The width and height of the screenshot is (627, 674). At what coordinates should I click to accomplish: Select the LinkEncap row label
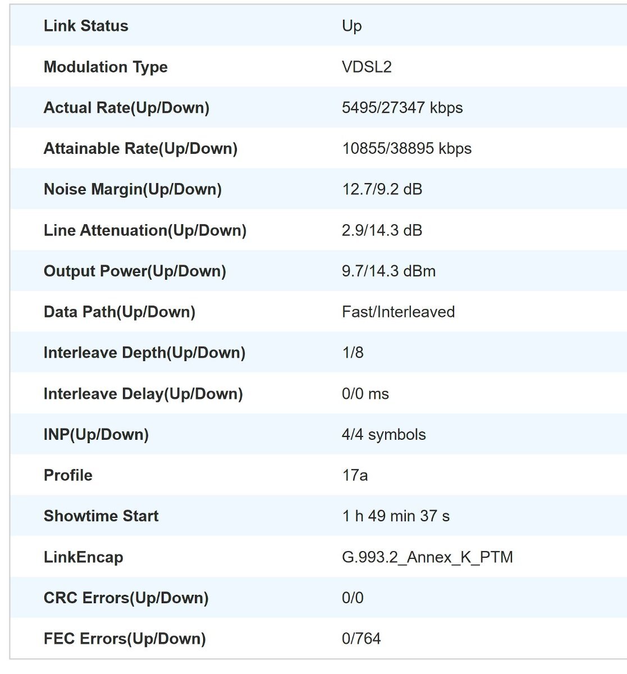(83, 558)
